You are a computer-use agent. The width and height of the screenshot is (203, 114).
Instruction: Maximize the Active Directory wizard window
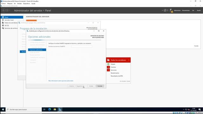[x=99, y=31]
